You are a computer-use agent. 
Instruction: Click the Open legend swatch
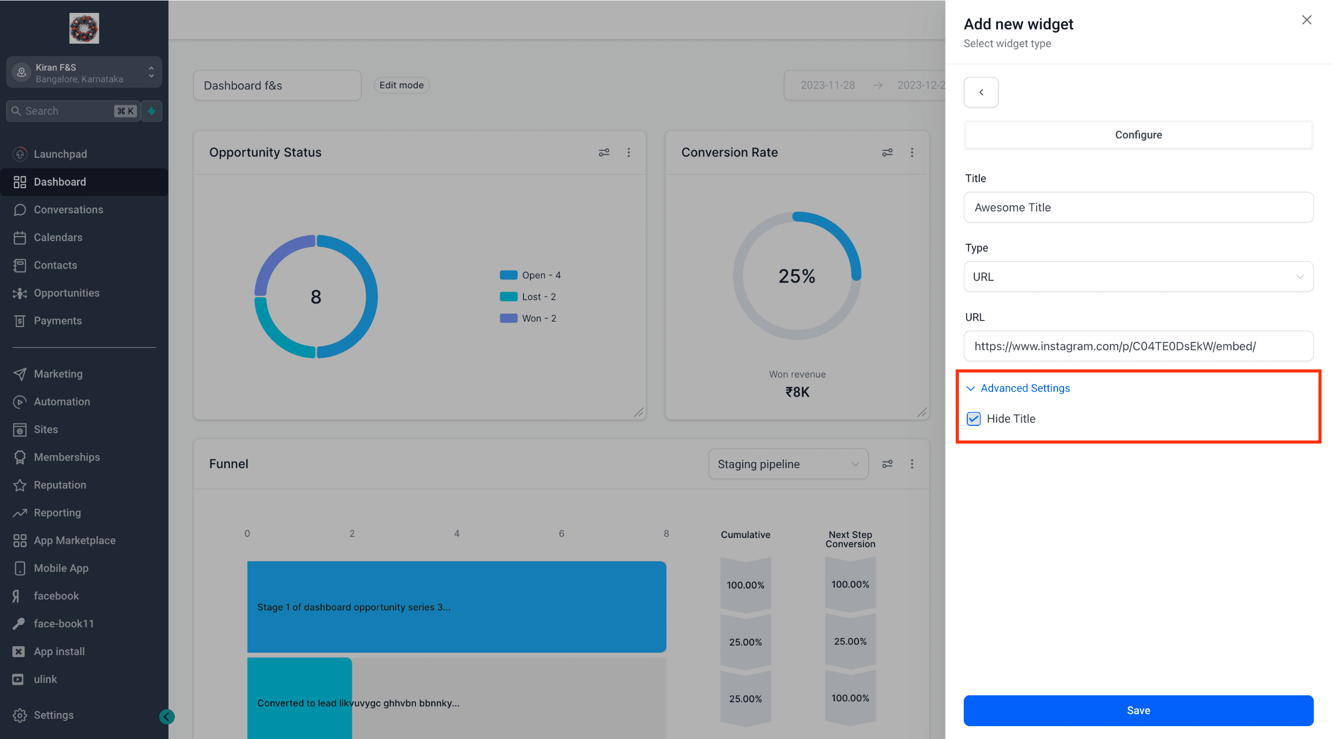click(x=508, y=275)
